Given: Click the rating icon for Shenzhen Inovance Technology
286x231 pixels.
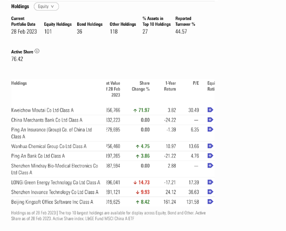Looking at the screenshot, I should [x=210, y=192].
